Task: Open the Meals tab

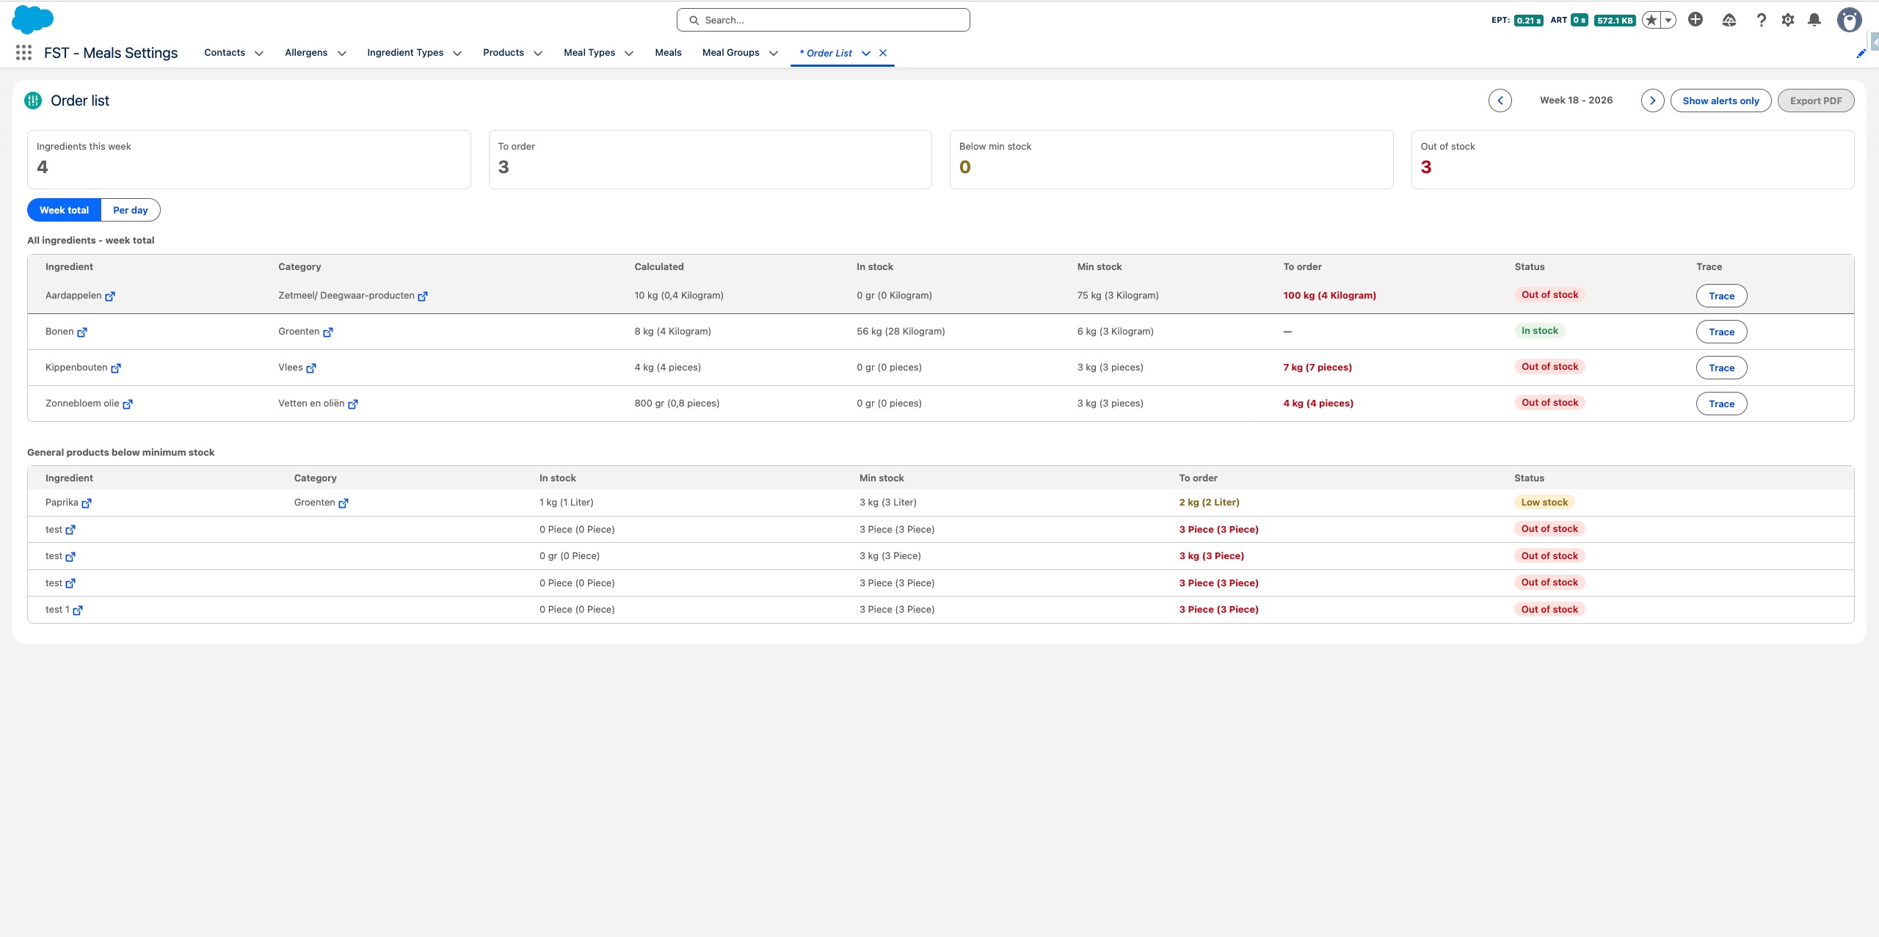Action: (x=668, y=53)
